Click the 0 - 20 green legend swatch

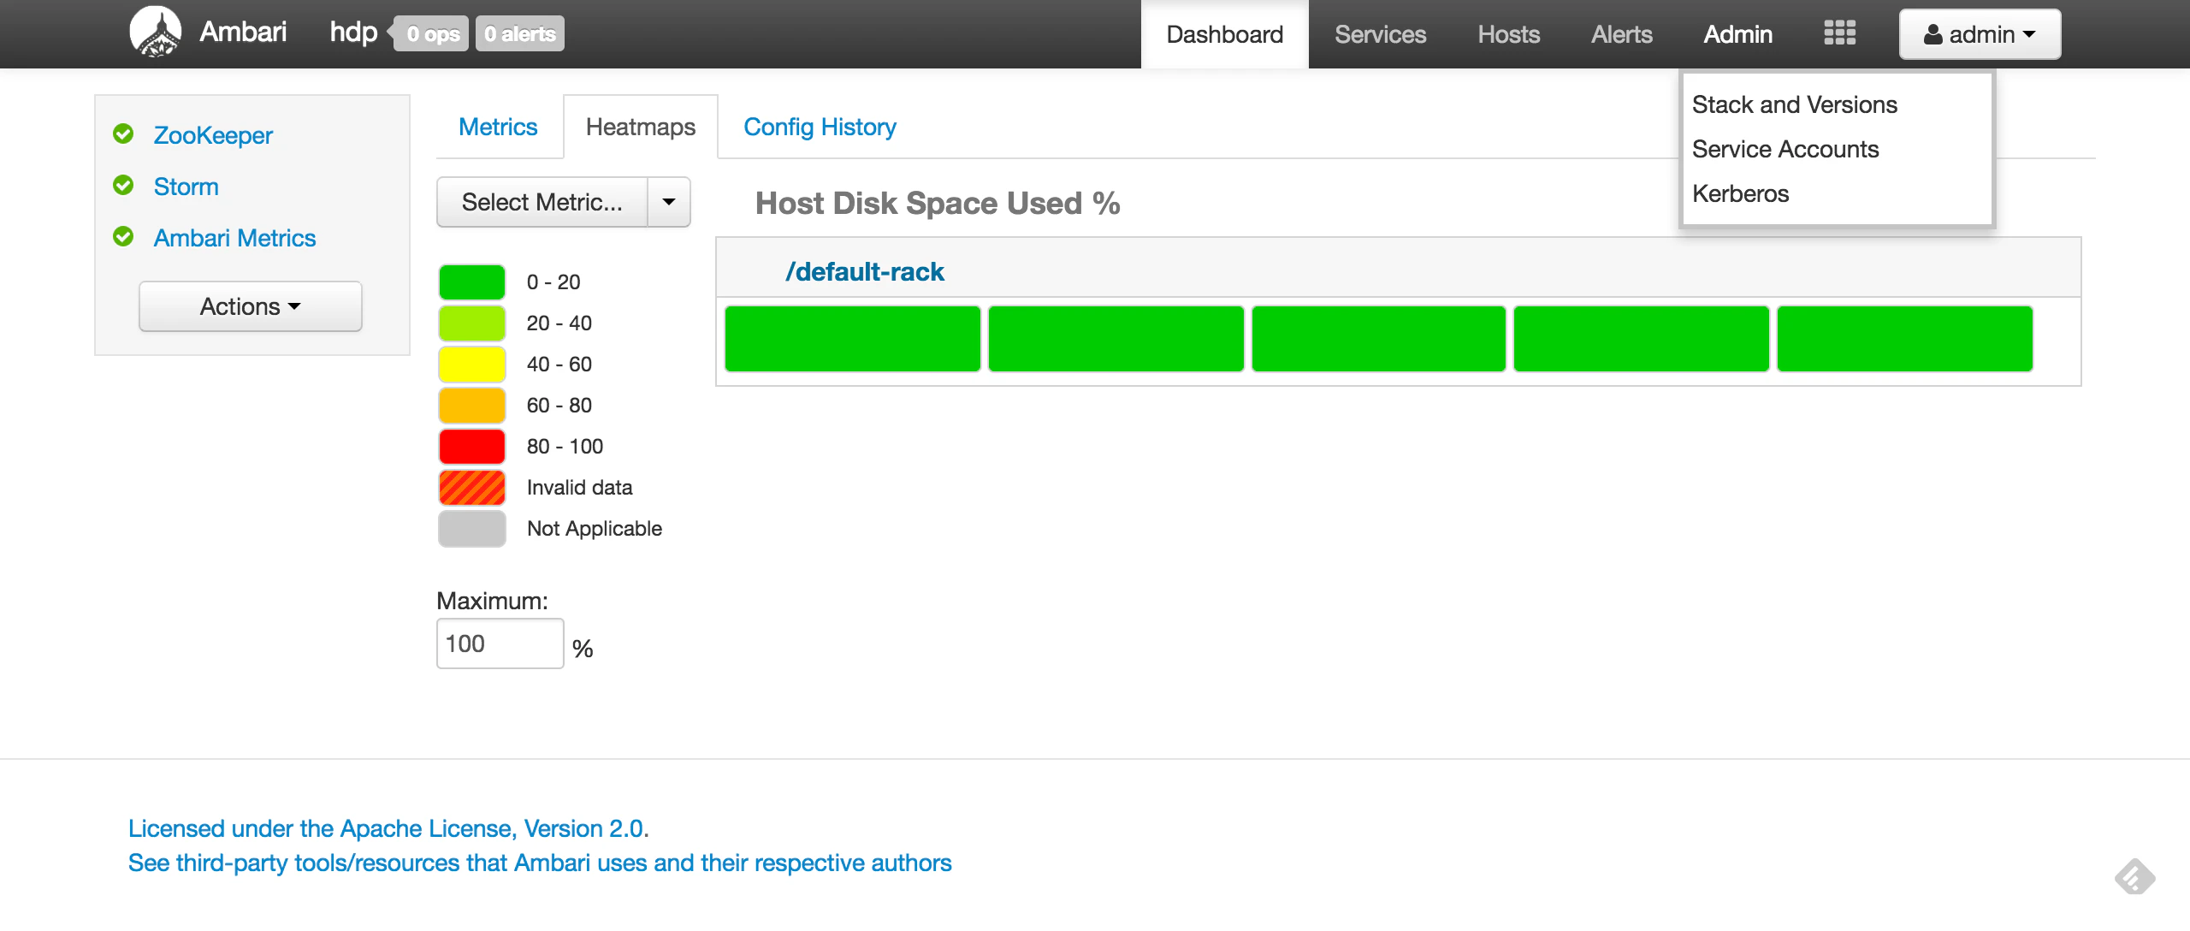(x=471, y=282)
